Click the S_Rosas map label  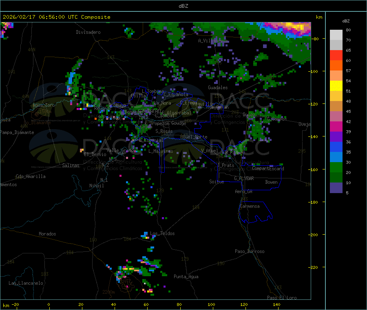(164, 132)
